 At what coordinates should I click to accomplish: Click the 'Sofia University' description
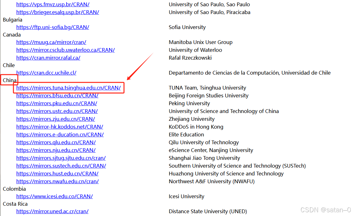tap(187, 27)
